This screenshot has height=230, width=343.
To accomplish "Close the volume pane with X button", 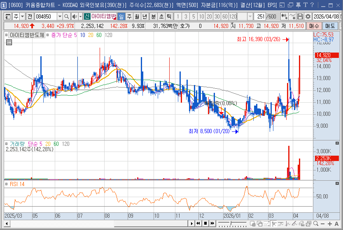I will tap(337, 143).
